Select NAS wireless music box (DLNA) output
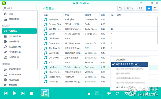Viewport: 161px width, 99px height. click(x=130, y=64)
